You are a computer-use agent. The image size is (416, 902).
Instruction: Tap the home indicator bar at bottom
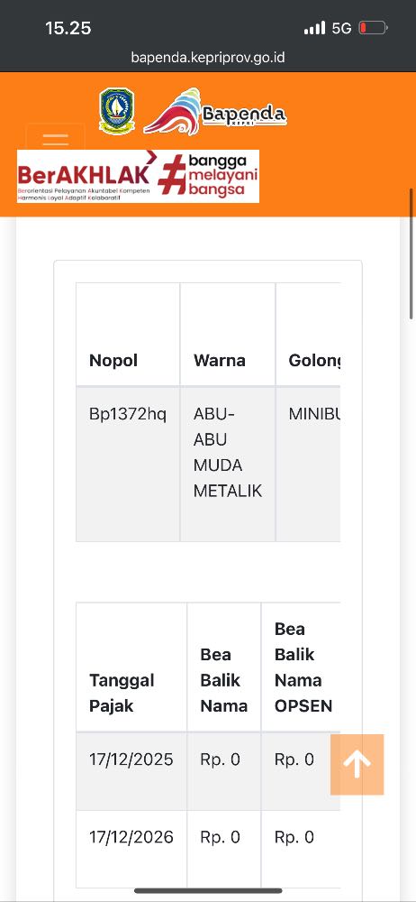(208, 891)
